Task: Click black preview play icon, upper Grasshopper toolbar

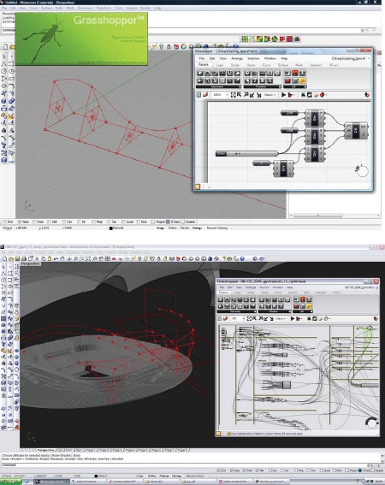Action: point(283,95)
